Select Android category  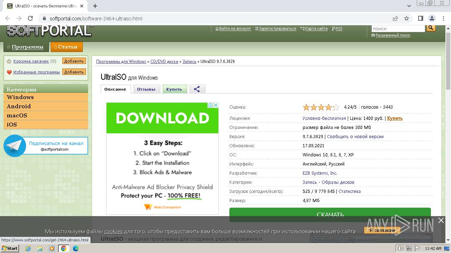[x=46, y=106]
